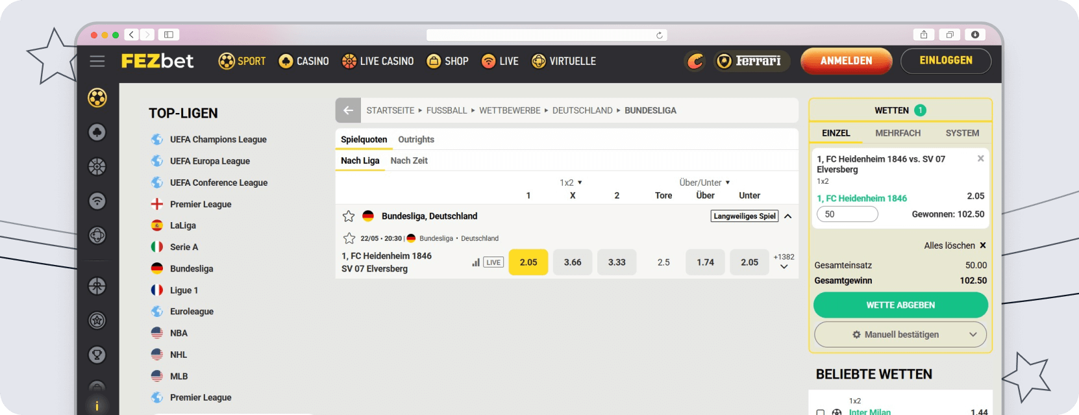Image resolution: width=1079 pixels, height=415 pixels.
Task: Click Alles löschen to clear bets
Action: 955,245
